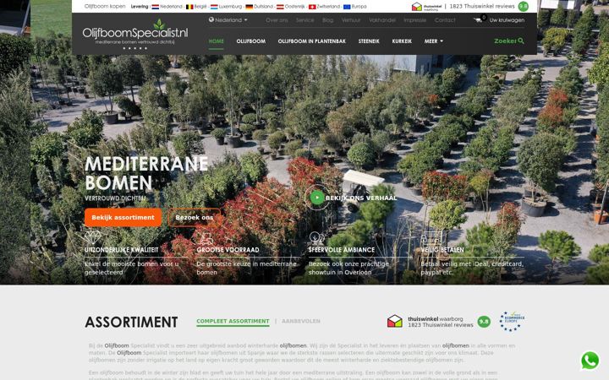This screenshot has height=380, width=609.
Task: Click the carousel dots under the logo
Action: pyautogui.click(x=134, y=48)
